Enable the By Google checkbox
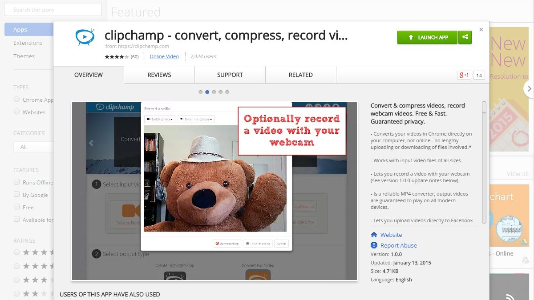 [17, 194]
